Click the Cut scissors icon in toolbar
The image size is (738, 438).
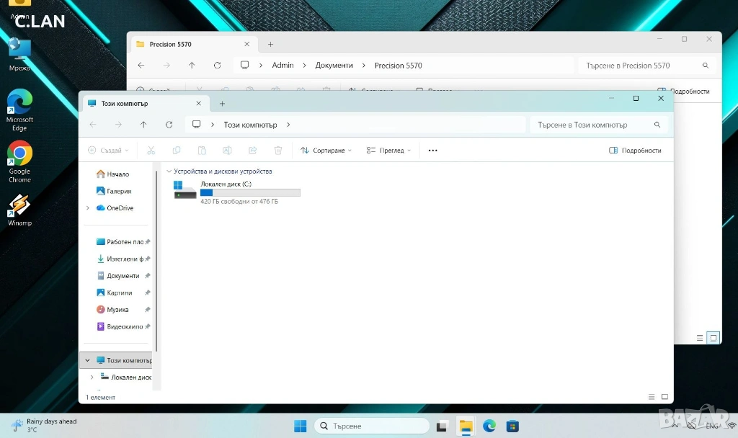click(x=151, y=151)
